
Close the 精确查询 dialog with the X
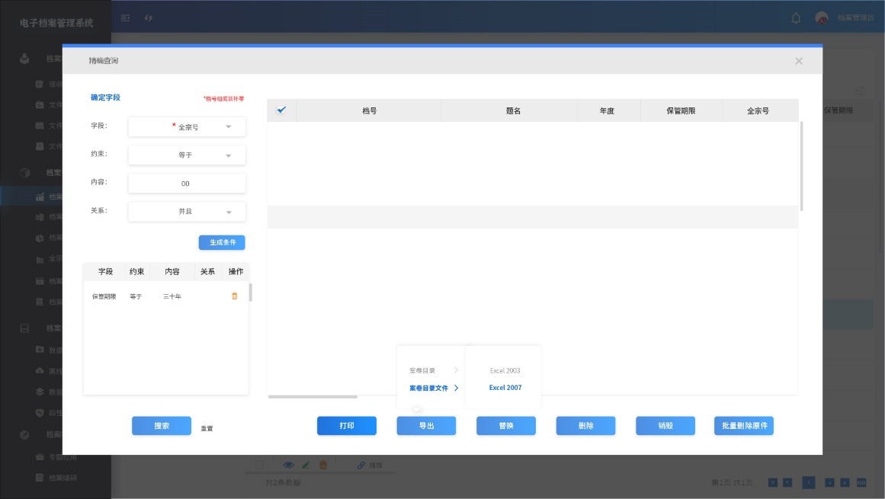[x=799, y=61]
